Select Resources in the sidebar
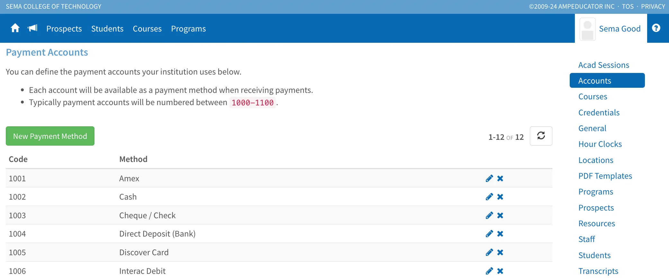 click(x=597, y=223)
